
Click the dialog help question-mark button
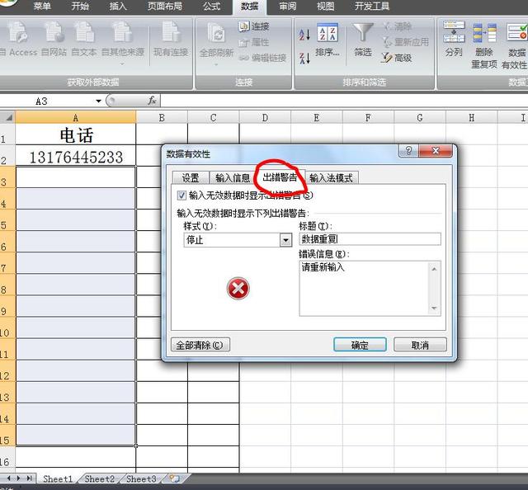point(408,151)
